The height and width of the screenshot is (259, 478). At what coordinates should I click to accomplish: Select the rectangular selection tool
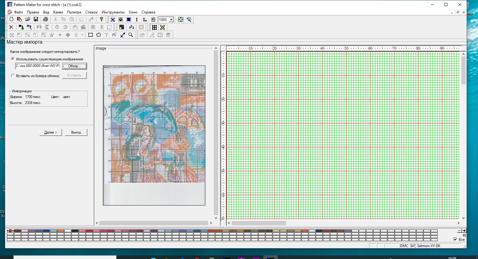click(x=90, y=35)
